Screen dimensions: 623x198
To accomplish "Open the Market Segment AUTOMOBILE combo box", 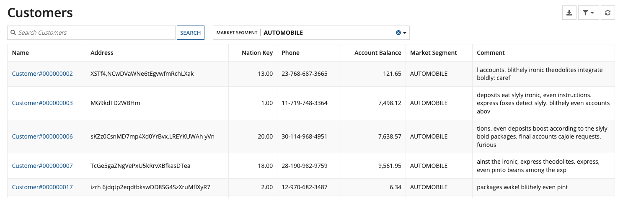I will [x=311, y=33].
